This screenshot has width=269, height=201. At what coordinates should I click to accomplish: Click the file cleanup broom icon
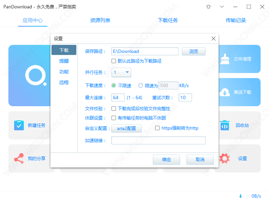coord(225,59)
